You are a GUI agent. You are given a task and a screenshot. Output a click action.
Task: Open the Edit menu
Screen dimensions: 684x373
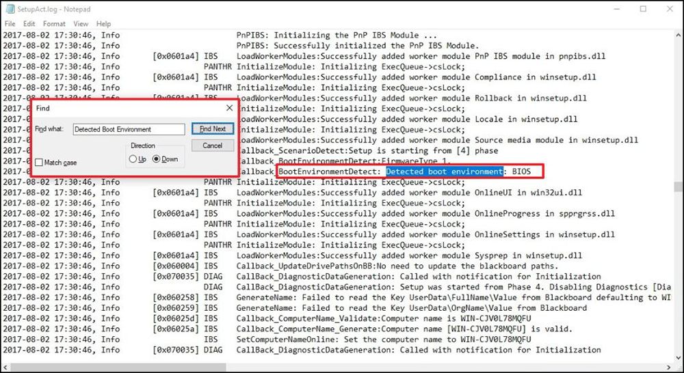click(29, 23)
